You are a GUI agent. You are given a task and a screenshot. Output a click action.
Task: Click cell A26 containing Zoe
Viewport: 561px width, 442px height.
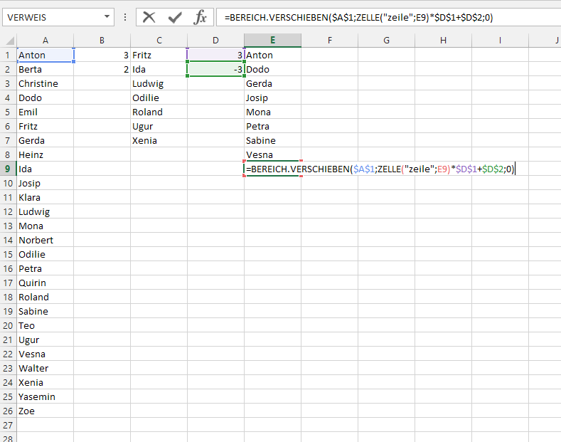coord(45,411)
